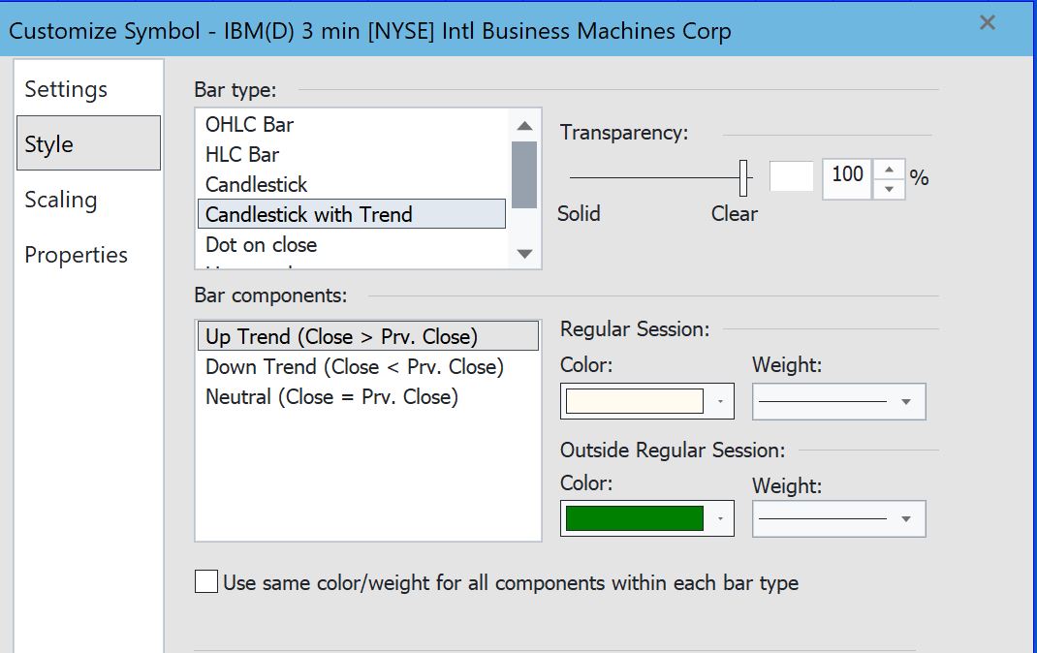Image resolution: width=1037 pixels, height=653 pixels.
Task: Click the bar type scrollbar thumb
Action: [x=524, y=174]
